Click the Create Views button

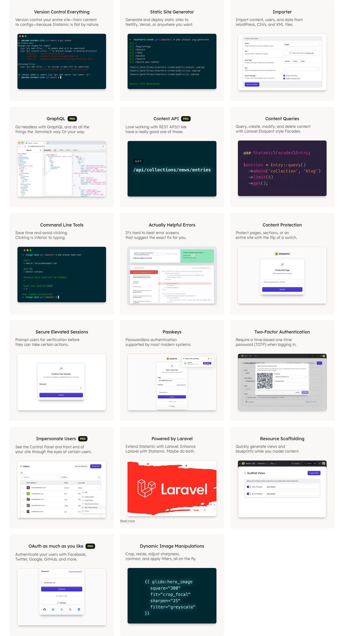pyautogui.click(x=314, y=473)
